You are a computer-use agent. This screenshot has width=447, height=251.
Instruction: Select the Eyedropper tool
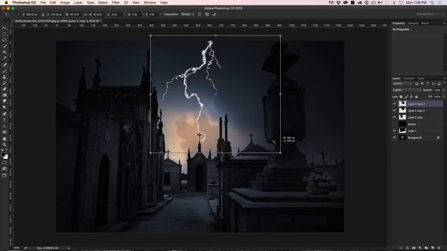[4, 59]
